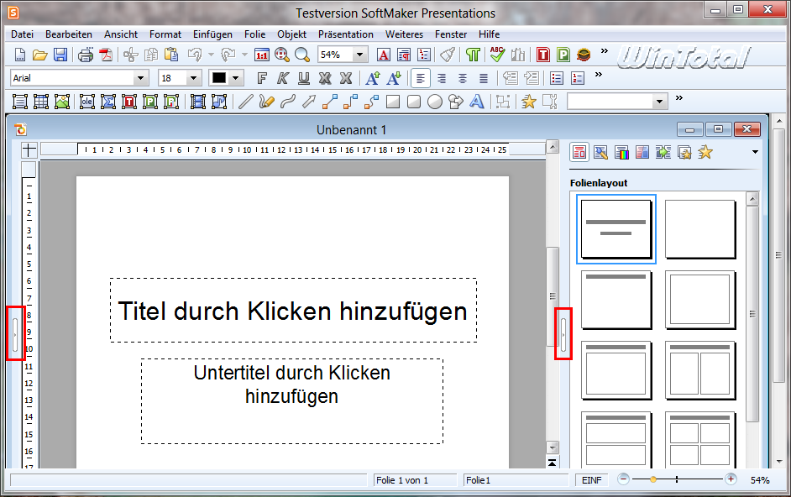Print the presentation using the printer icon

click(x=86, y=55)
